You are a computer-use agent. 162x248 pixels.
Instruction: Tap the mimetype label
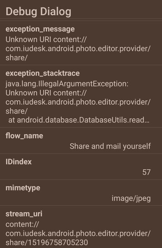23,188
